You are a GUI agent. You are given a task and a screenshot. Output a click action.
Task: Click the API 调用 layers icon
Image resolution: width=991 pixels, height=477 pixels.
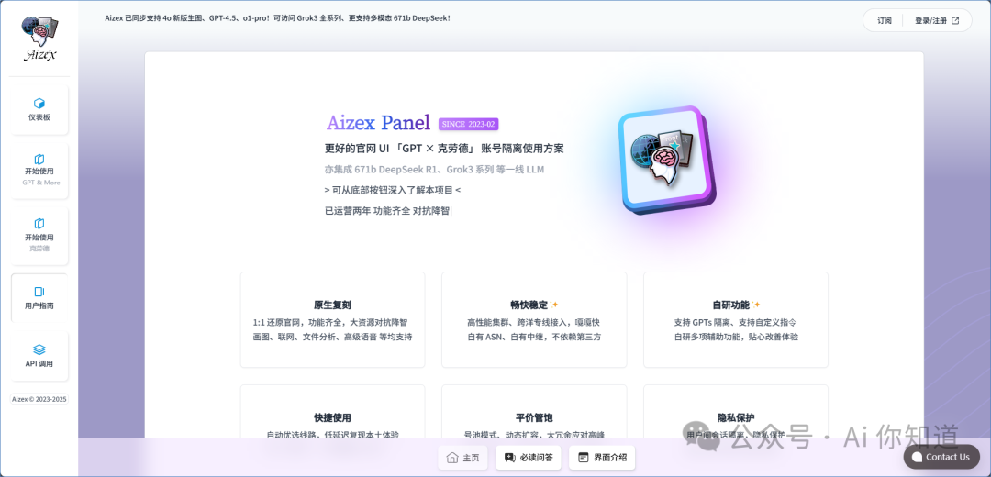click(39, 349)
